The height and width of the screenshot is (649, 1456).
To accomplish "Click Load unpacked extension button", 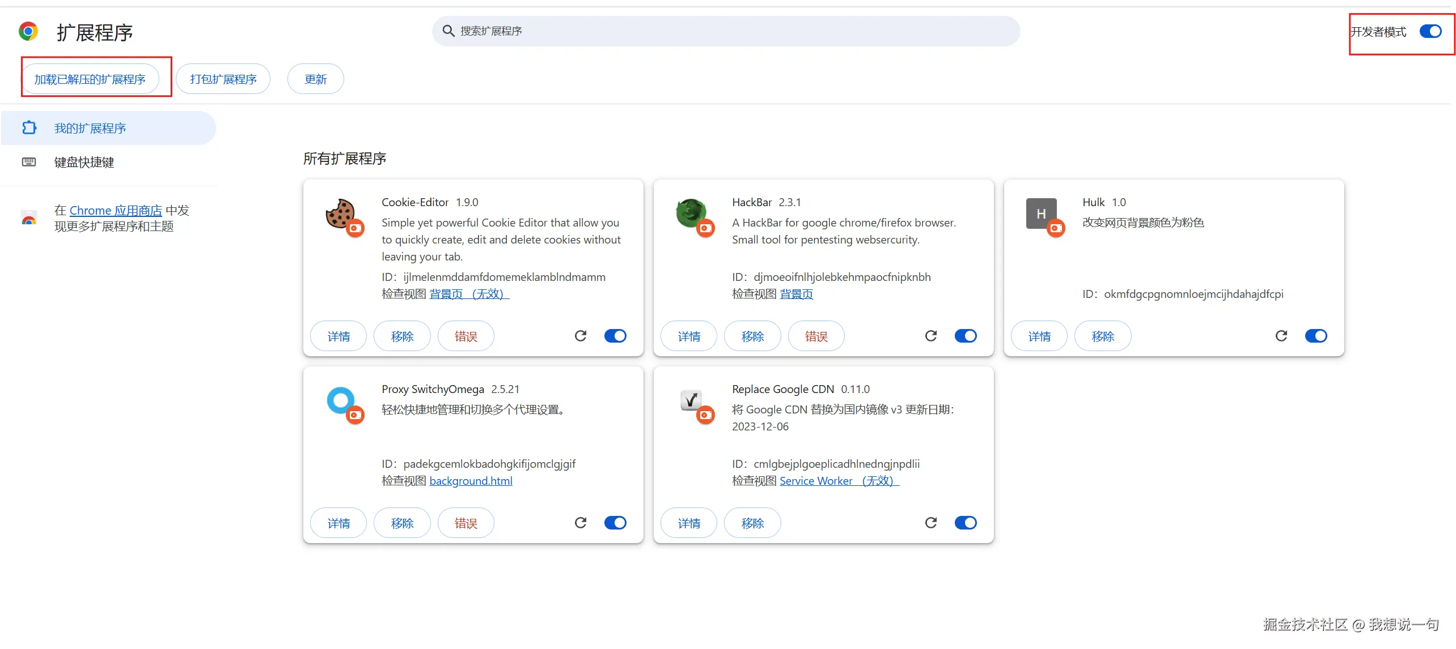I will [90, 79].
